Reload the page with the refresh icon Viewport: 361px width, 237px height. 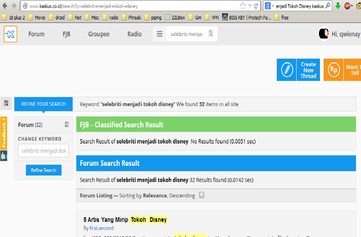[x=256, y=6]
